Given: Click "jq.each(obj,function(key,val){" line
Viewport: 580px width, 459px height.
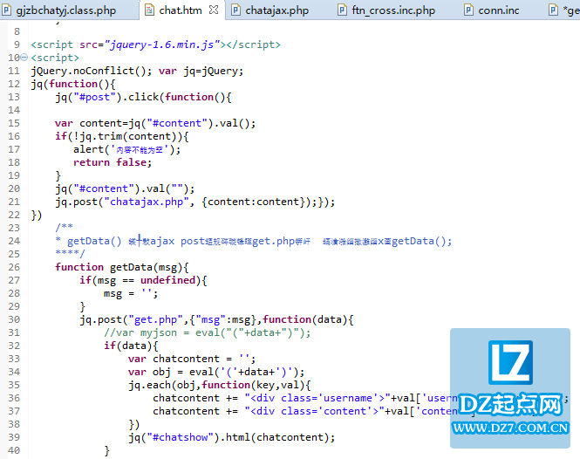Looking at the screenshot, I should [x=219, y=386].
